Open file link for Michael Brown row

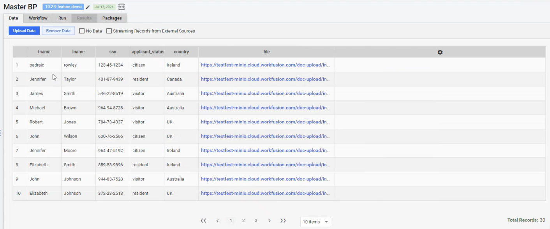point(265,107)
